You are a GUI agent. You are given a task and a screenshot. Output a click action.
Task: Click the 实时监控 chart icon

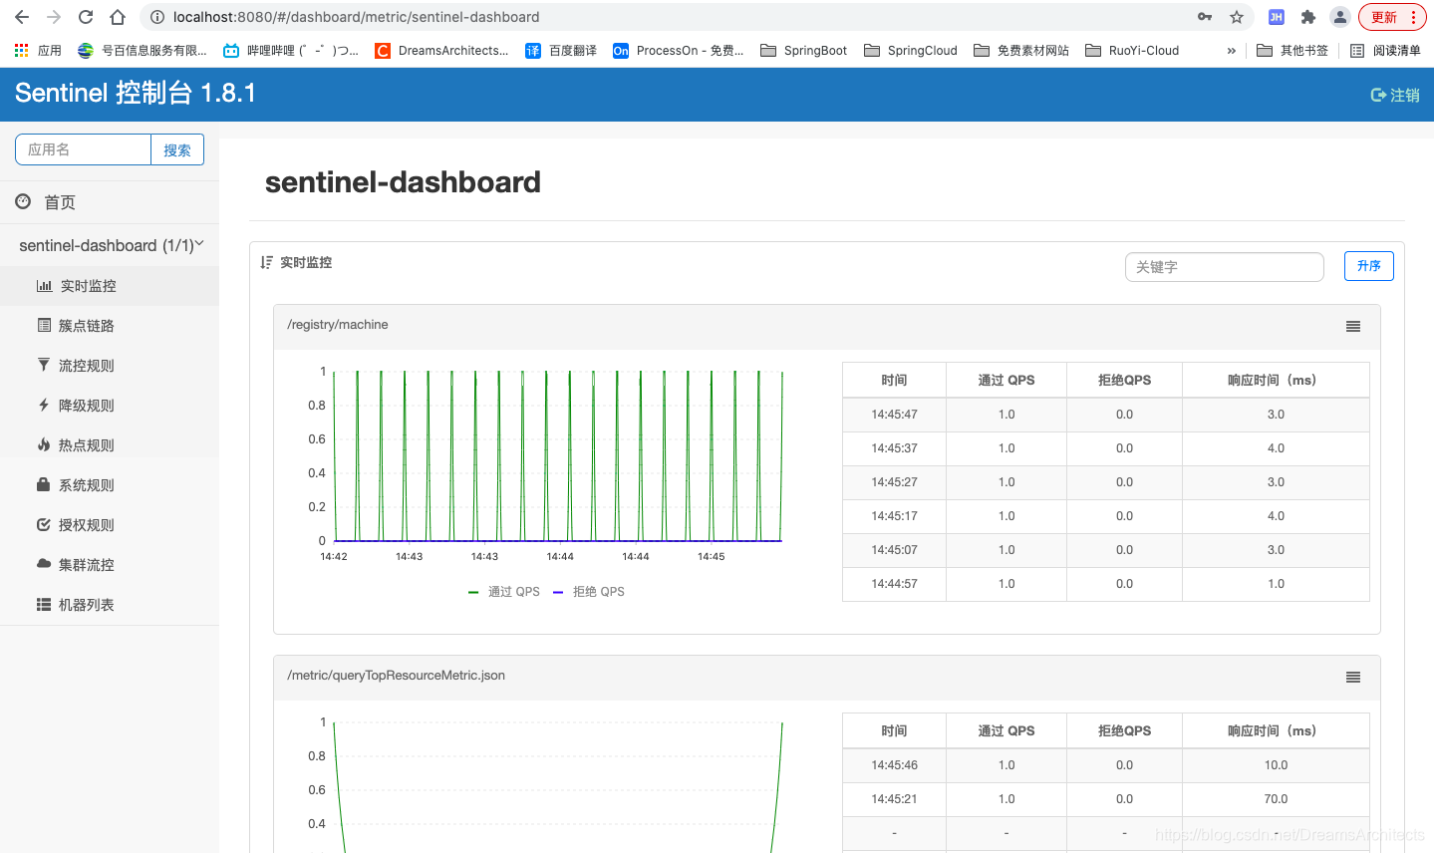[x=44, y=286]
